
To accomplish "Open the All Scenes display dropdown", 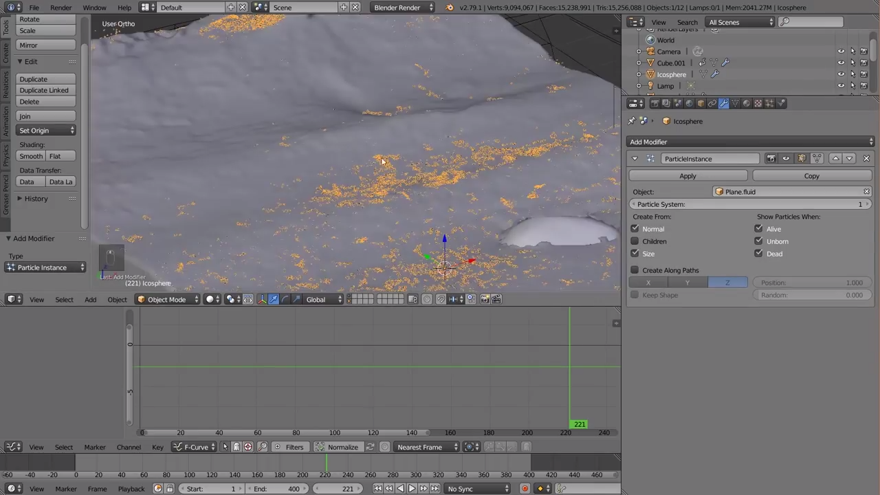I will tap(739, 22).
